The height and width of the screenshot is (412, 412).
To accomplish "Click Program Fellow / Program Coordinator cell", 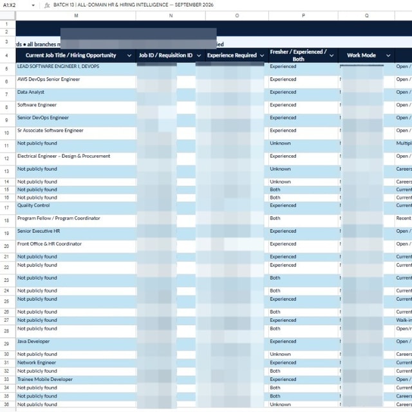I will point(76,221).
